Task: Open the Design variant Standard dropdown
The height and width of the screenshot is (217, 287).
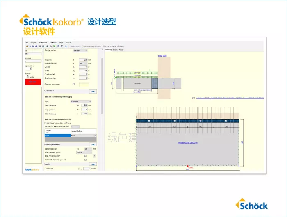Action: (80, 50)
